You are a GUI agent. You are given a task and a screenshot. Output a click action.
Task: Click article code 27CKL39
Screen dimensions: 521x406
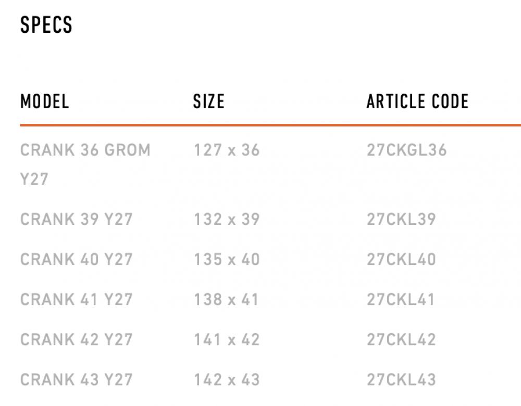401,220
